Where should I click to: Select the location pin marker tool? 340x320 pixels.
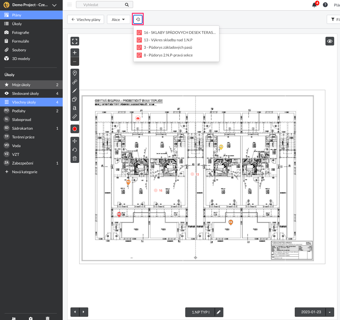pyautogui.click(x=75, y=73)
